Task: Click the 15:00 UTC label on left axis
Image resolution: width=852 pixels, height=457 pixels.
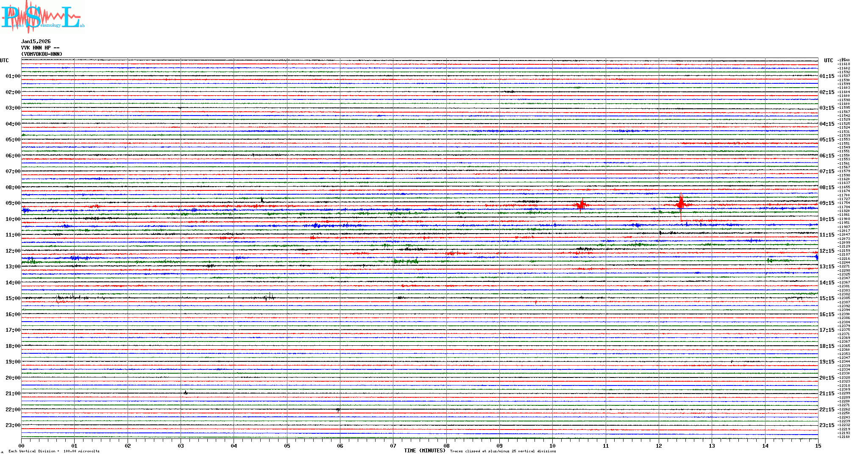Action: tap(13, 298)
